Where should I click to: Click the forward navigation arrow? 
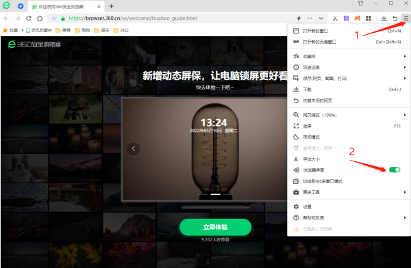[18, 18]
